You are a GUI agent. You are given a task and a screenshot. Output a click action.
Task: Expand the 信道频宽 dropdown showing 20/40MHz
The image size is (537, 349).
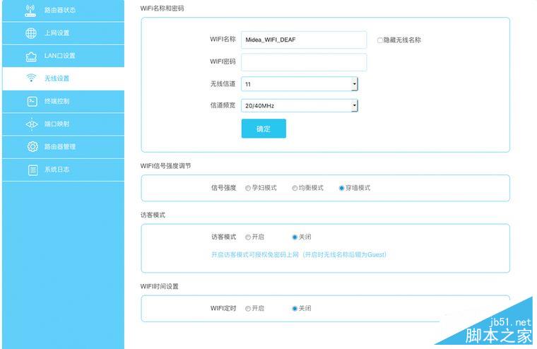click(300, 106)
